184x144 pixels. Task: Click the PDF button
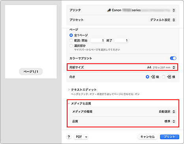[79, 137]
